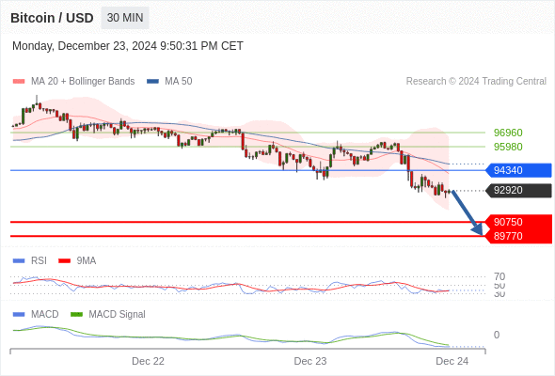Click the 96960 green resistance level
This screenshot has height=376, width=555.
tap(508, 133)
